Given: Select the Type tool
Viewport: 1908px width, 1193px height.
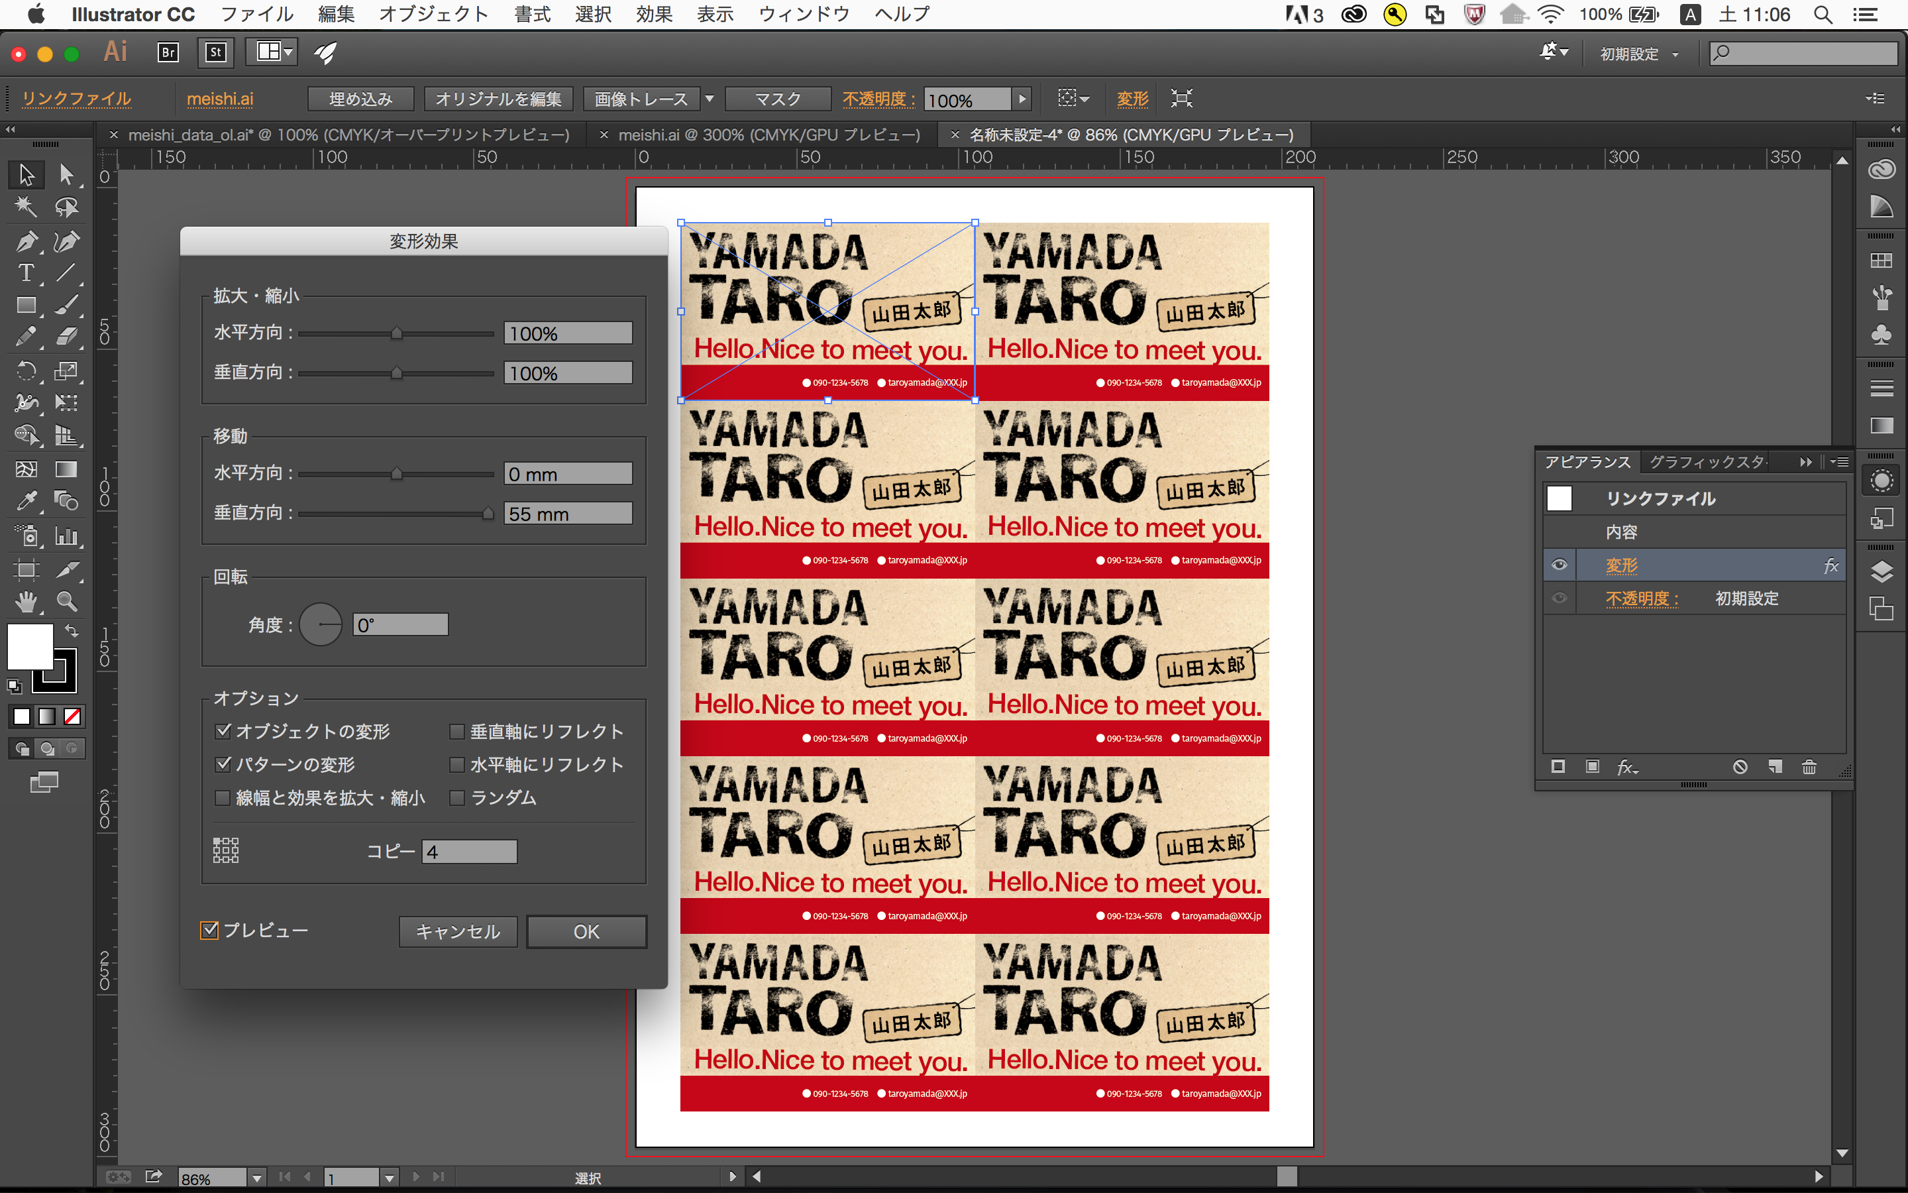Looking at the screenshot, I should 25,273.
